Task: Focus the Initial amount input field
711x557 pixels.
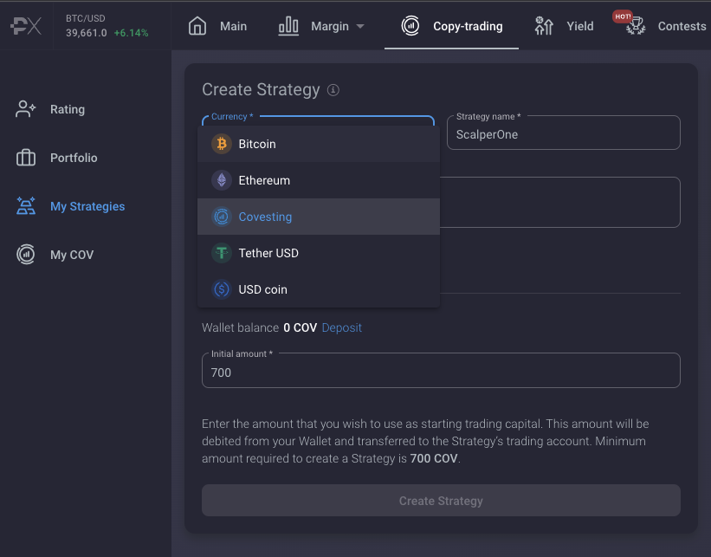Action: pyautogui.click(x=441, y=371)
